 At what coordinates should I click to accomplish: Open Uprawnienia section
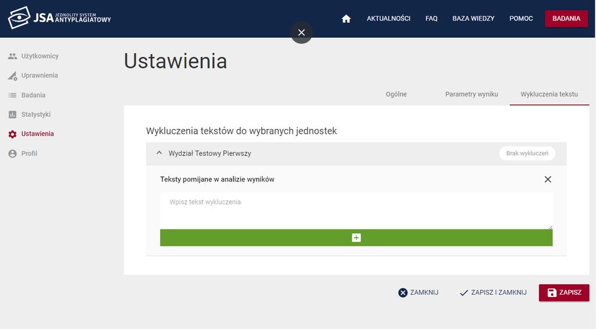(x=40, y=76)
